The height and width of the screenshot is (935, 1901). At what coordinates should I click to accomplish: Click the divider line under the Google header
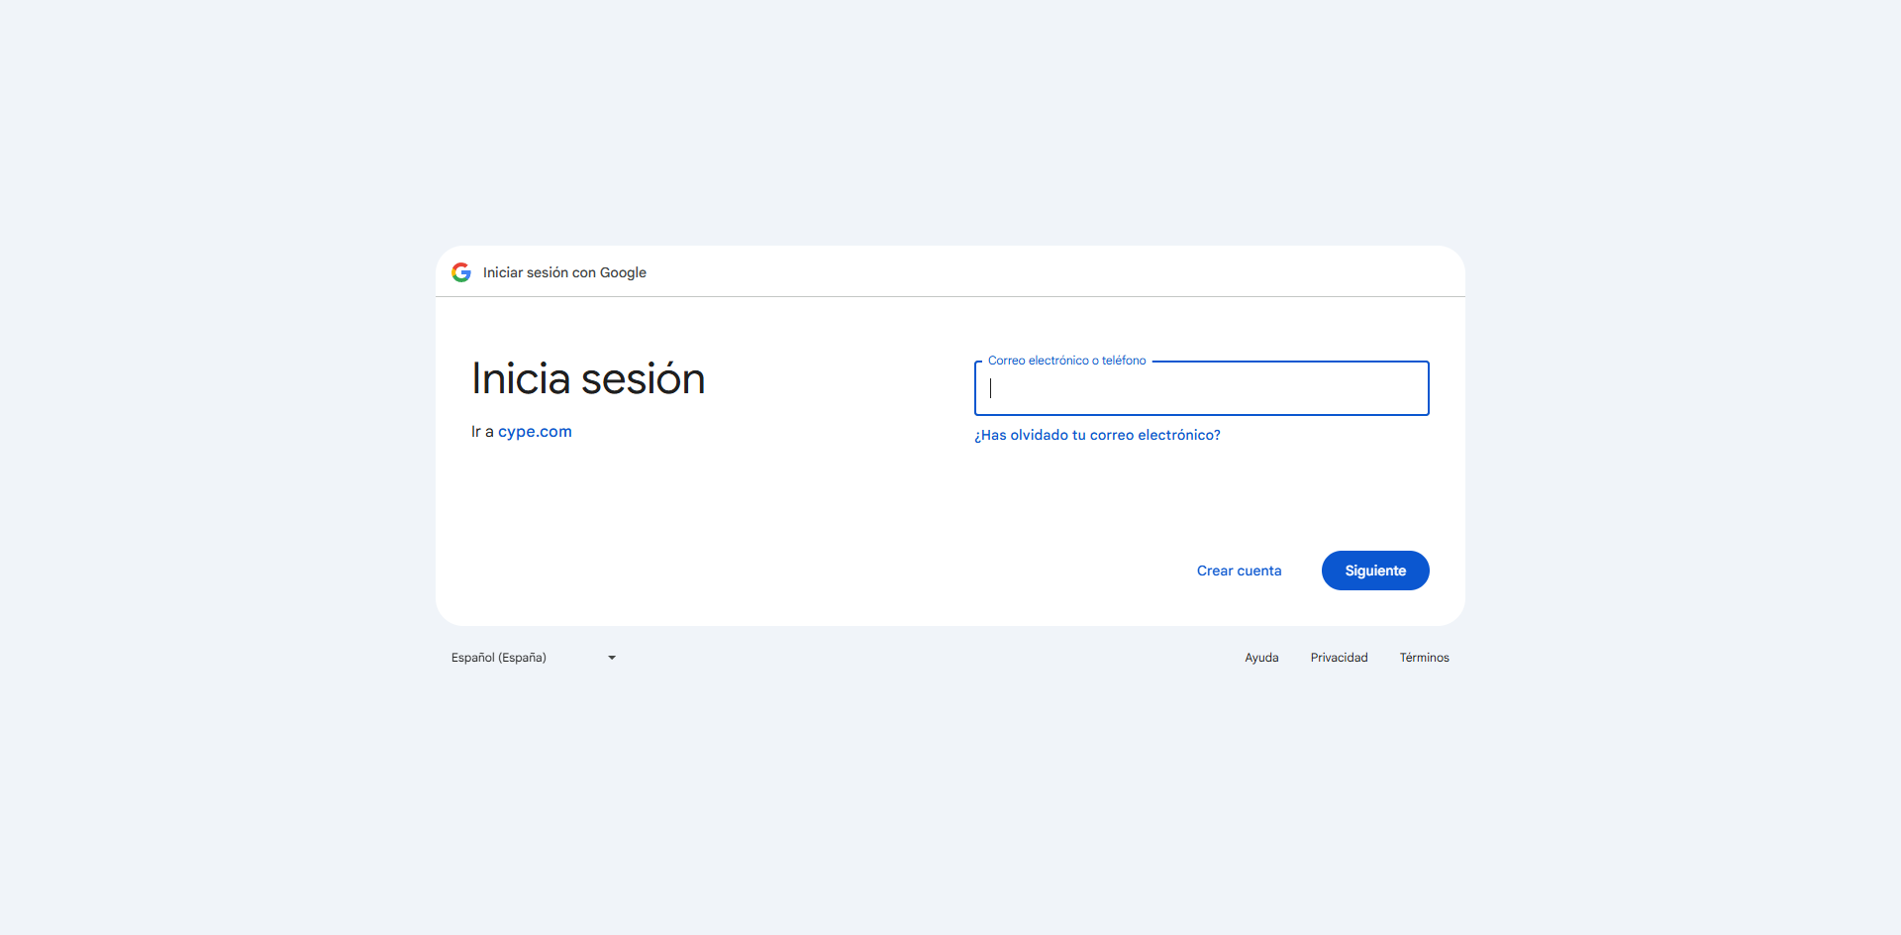(x=950, y=296)
